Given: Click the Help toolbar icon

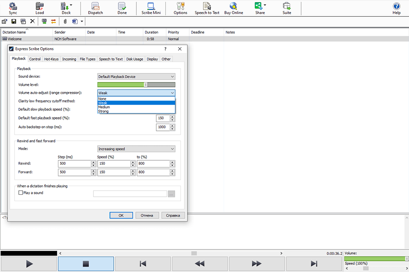Looking at the screenshot, I should (x=396, y=8).
